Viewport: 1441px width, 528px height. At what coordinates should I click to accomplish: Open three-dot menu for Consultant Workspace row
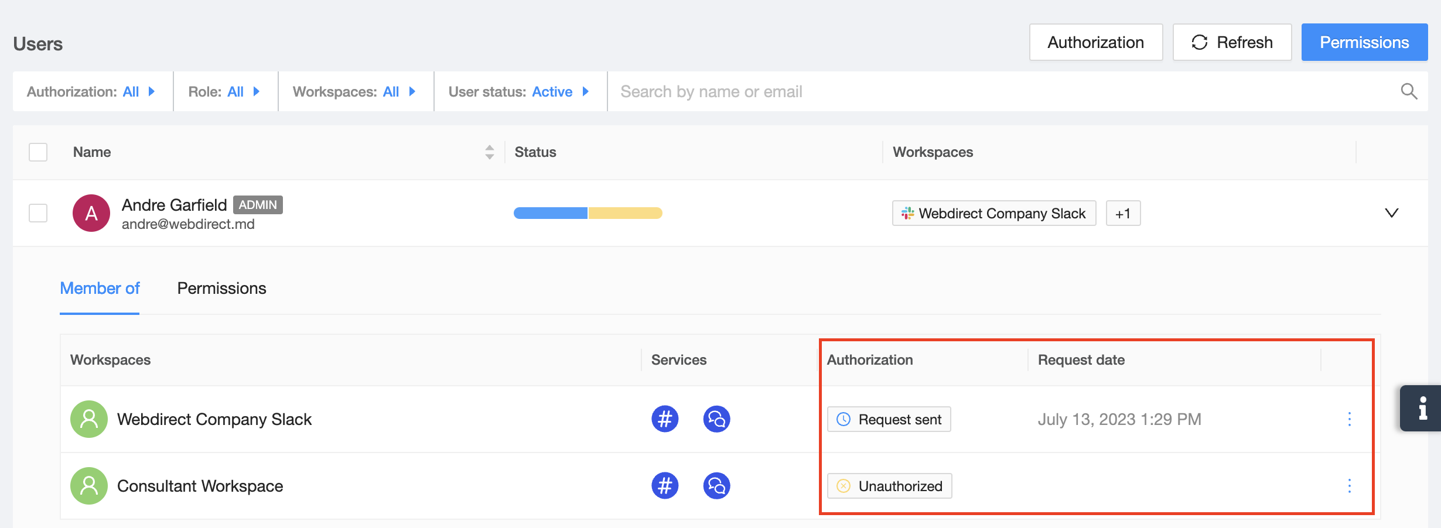pos(1350,486)
